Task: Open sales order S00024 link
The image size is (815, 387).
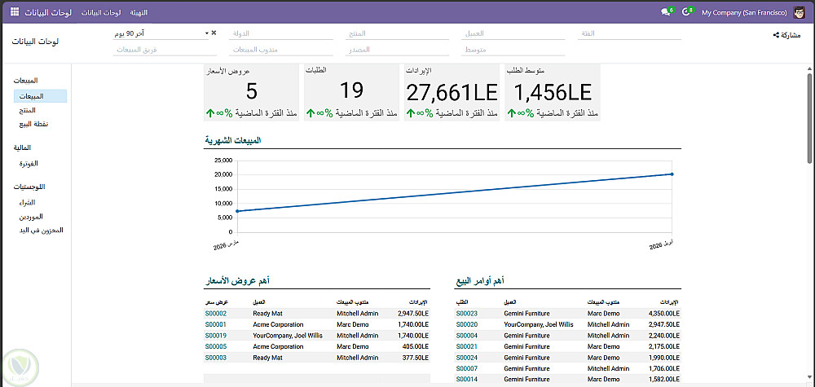Action: pyautogui.click(x=467, y=358)
